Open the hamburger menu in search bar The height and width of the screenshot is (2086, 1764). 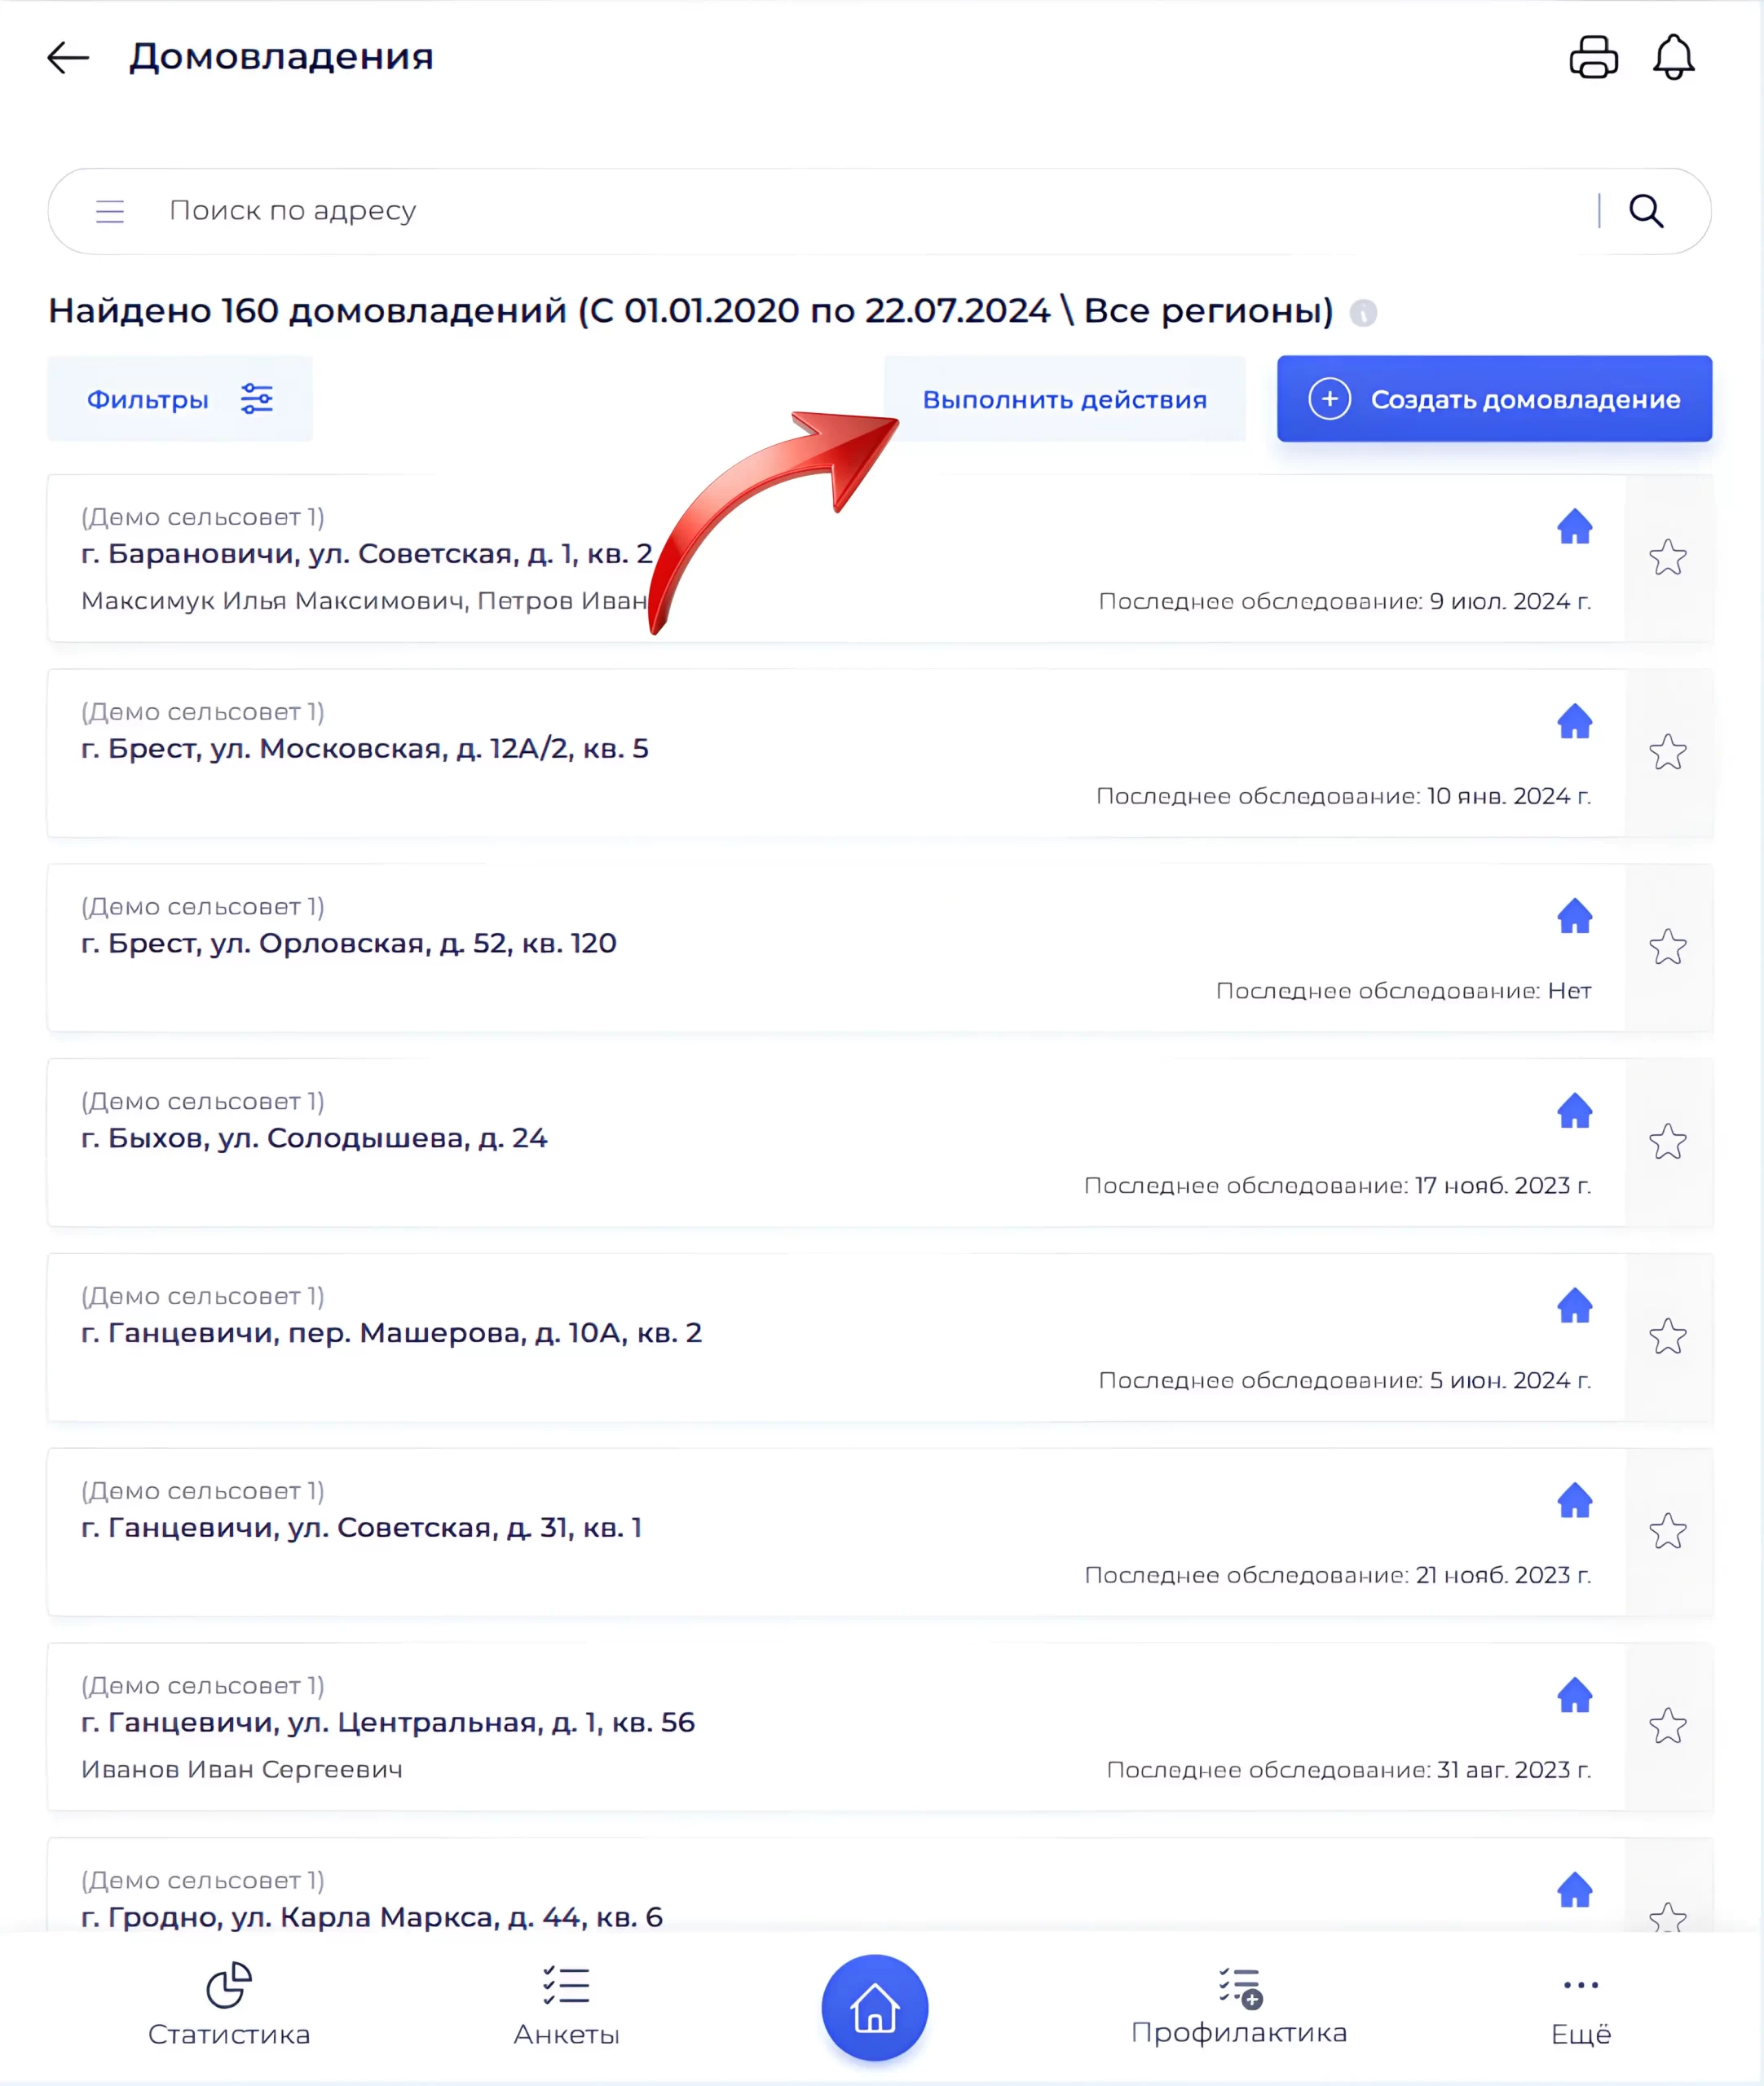point(110,211)
